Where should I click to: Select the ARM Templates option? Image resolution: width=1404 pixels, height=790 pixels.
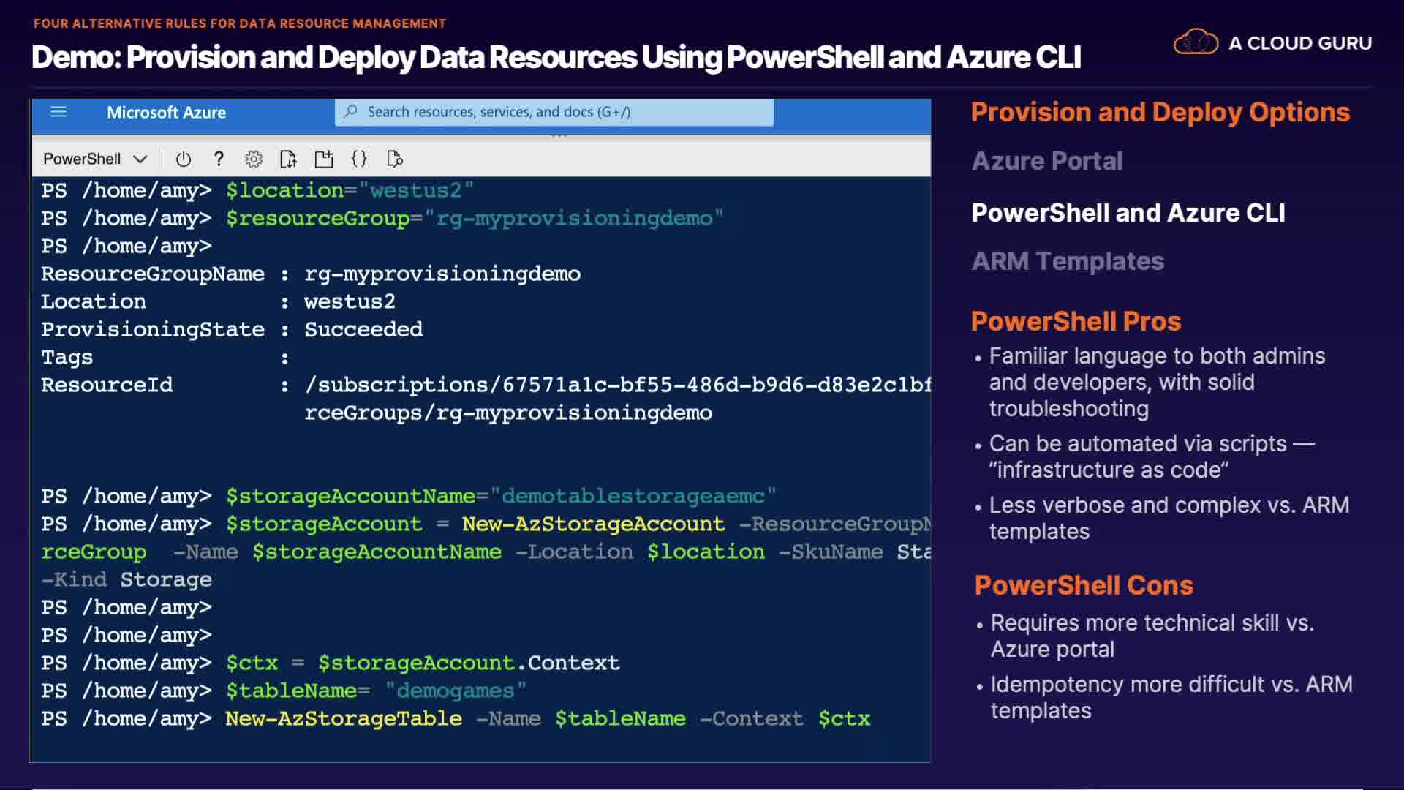pos(1067,261)
